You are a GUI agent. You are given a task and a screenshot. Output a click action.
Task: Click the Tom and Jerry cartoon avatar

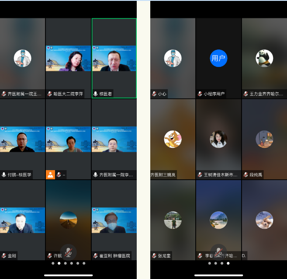tap(173, 139)
